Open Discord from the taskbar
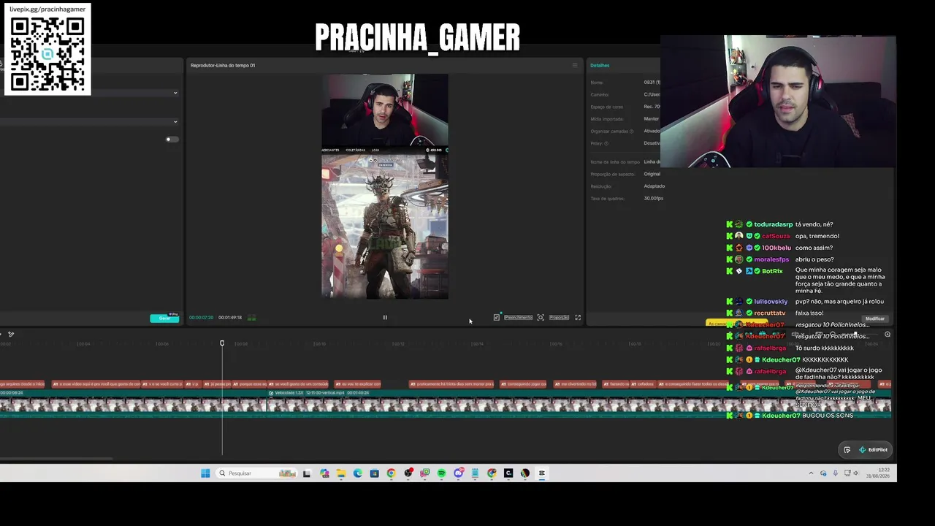935x526 pixels. pyautogui.click(x=459, y=473)
